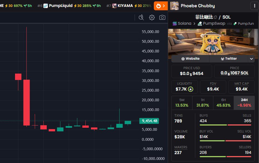Click the liquidity lock icon
The height and width of the screenshot is (163, 259).
click(191, 89)
